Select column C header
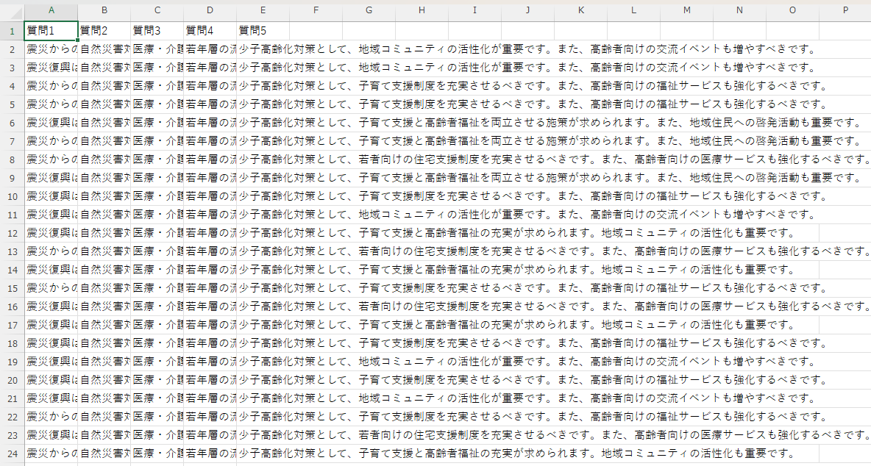This screenshot has width=871, height=466. click(157, 10)
